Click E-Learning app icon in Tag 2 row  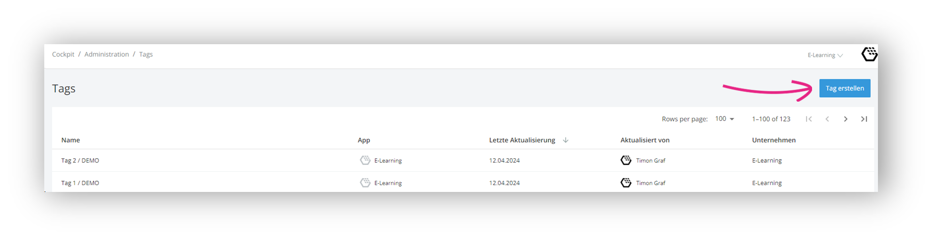[x=365, y=160]
